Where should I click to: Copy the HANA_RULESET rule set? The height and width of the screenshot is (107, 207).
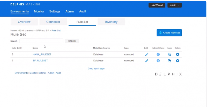tap(169, 54)
